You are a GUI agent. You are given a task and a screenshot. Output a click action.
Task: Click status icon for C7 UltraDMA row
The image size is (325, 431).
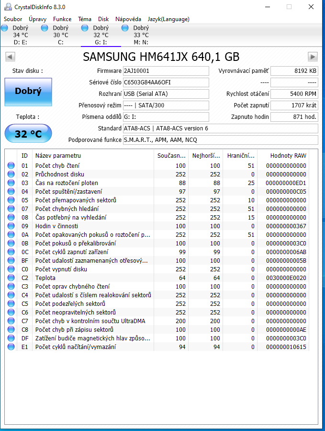(11, 321)
